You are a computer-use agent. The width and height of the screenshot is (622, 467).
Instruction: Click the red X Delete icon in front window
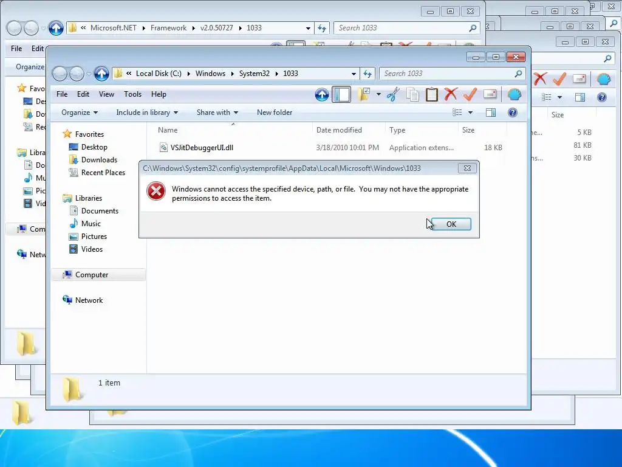point(451,94)
